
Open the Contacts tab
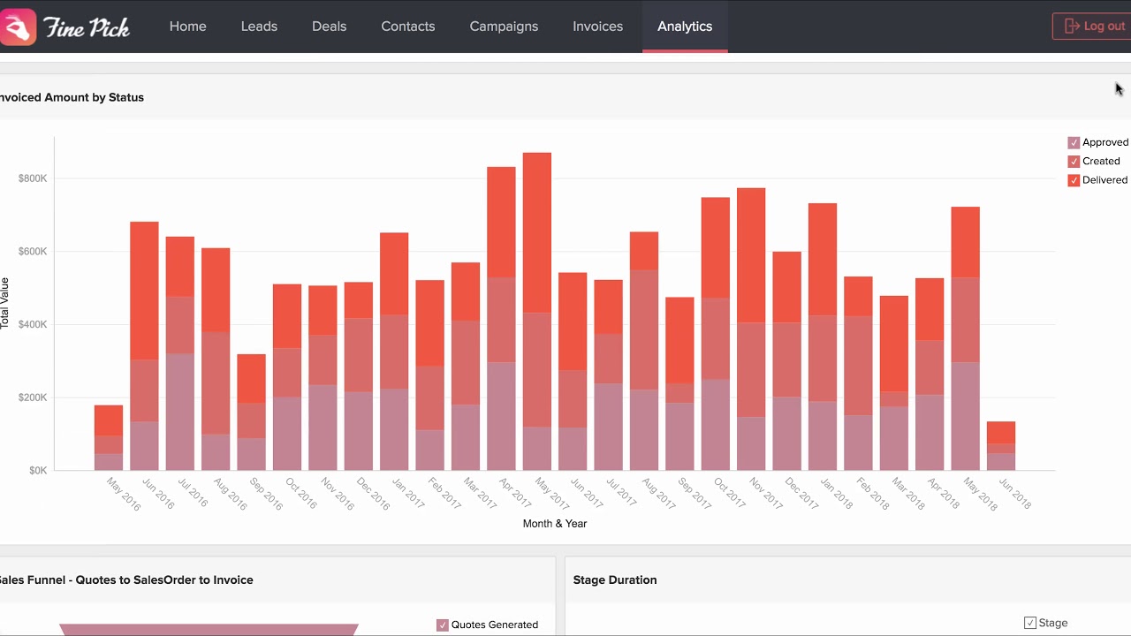407,26
